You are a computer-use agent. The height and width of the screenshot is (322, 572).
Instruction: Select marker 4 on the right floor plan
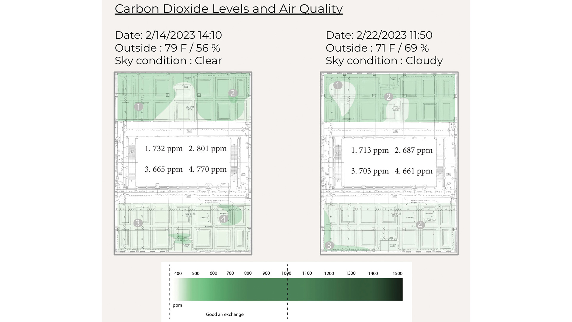[x=420, y=225]
